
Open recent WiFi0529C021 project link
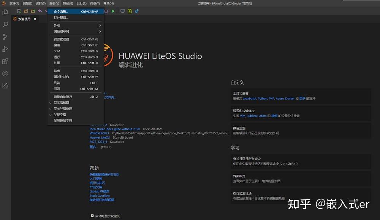tap(99, 133)
